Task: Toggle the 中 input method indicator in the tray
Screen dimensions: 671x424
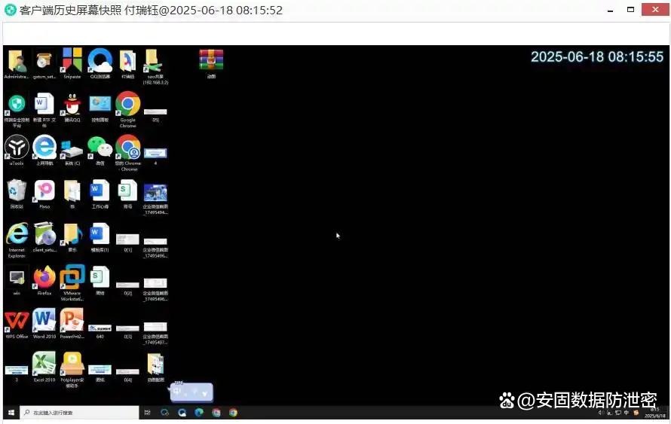Action: pos(627,413)
